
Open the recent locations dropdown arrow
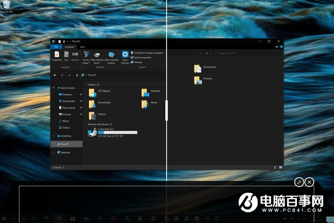tap(69, 75)
